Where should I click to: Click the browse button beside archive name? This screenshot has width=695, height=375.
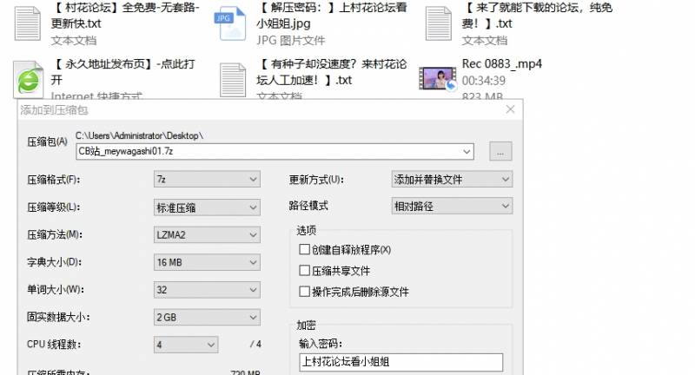[500, 151]
